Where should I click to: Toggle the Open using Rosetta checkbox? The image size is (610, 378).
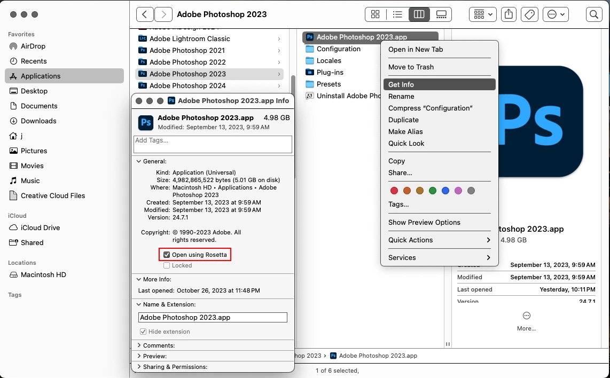167,255
